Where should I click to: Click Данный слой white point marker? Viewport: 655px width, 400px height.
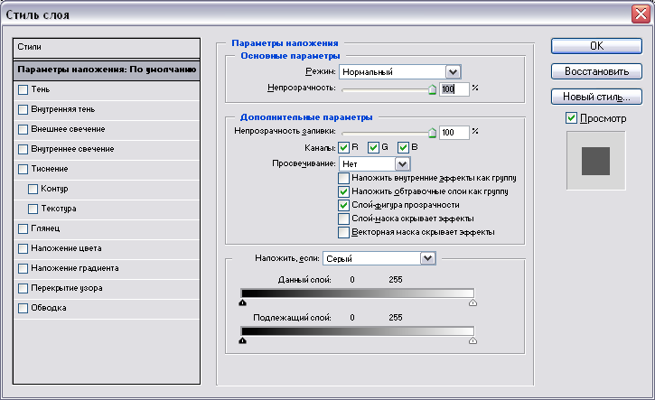473,302
